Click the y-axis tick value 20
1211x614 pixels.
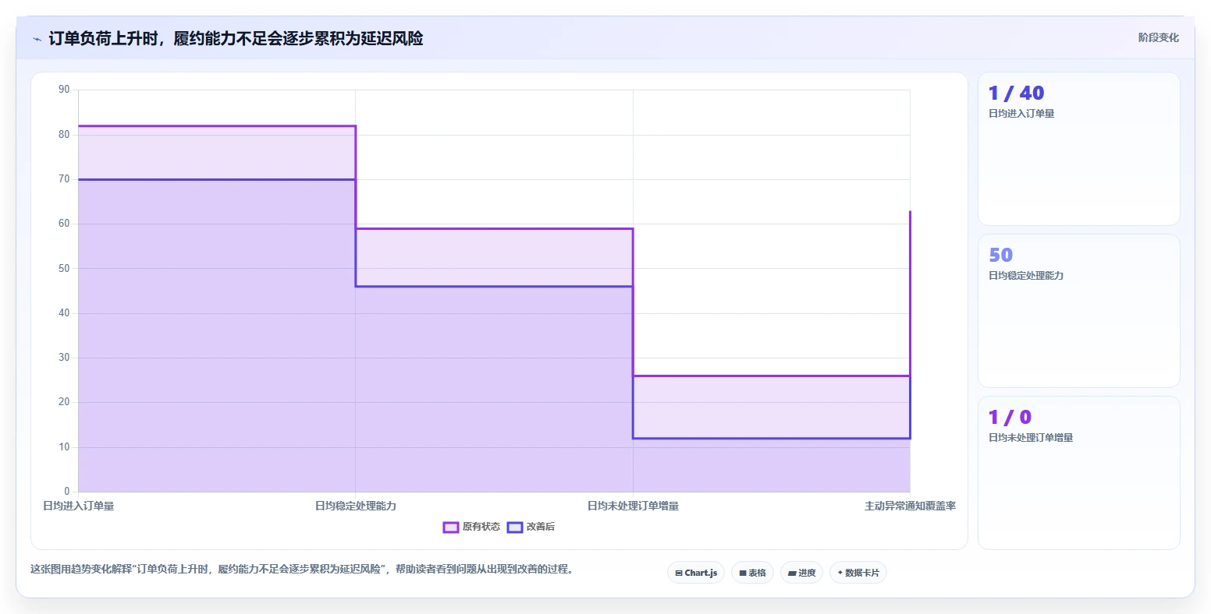(64, 402)
